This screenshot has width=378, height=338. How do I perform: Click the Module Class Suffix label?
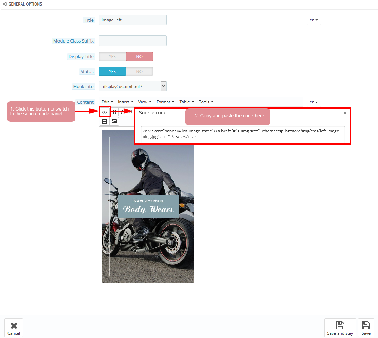pos(73,41)
